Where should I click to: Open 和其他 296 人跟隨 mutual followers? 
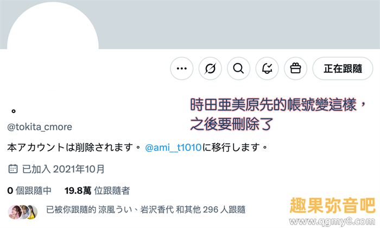pyautogui.click(x=211, y=210)
